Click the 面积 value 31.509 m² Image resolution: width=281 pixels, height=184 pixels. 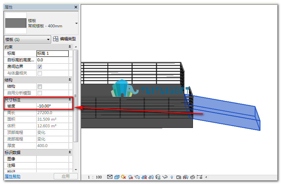52,119
